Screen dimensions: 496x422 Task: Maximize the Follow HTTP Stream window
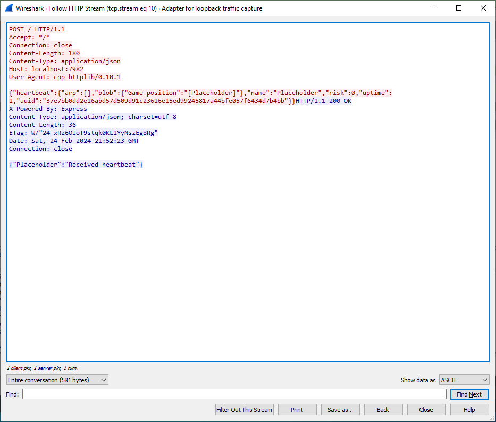pyautogui.click(x=459, y=8)
